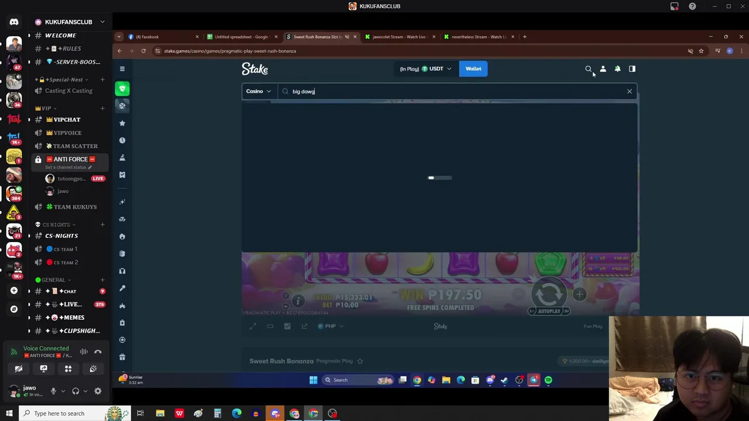Create channel in VIP category
The image size is (749, 421).
point(102,108)
